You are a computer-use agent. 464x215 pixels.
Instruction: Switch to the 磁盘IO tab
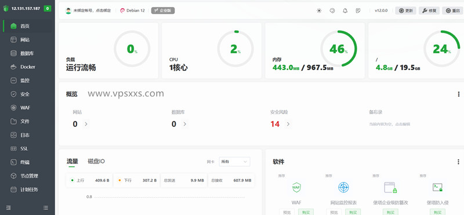tap(96, 161)
